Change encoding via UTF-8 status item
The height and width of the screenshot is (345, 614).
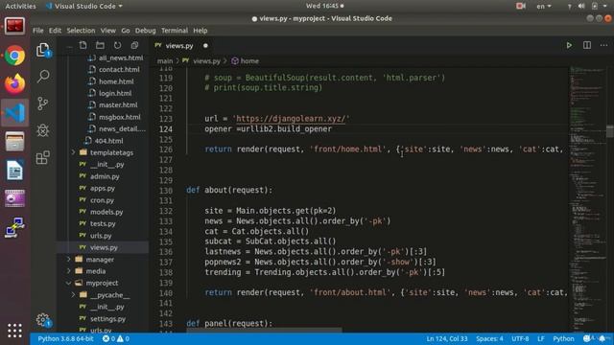tap(520, 338)
